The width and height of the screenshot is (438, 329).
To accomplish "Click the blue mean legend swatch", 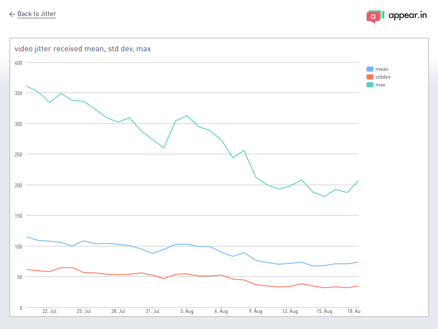I will tap(370, 69).
